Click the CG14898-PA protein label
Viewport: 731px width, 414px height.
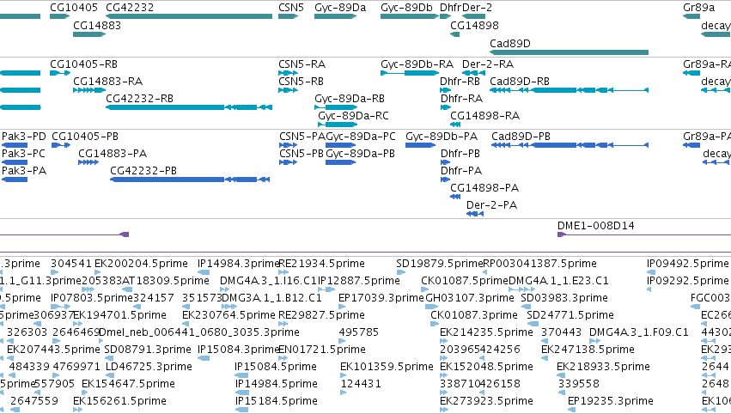pos(484,188)
